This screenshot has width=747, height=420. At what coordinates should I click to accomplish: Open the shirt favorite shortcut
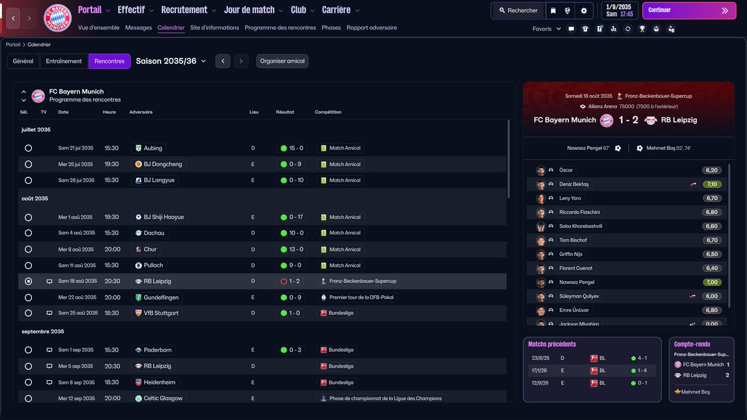pyautogui.click(x=585, y=29)
